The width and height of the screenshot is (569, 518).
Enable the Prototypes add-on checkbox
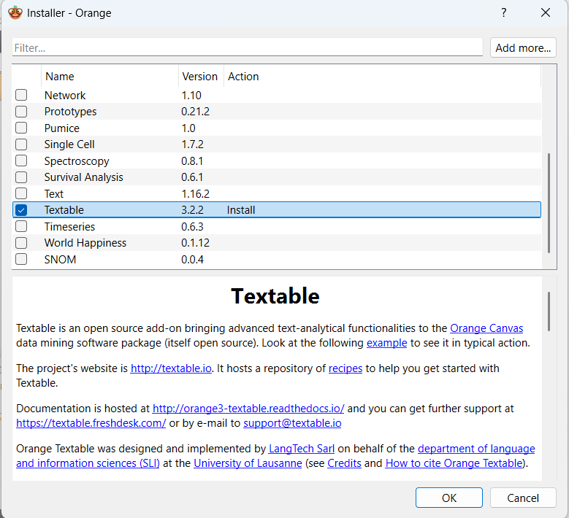pyautogui.click(x=21, y=112)
